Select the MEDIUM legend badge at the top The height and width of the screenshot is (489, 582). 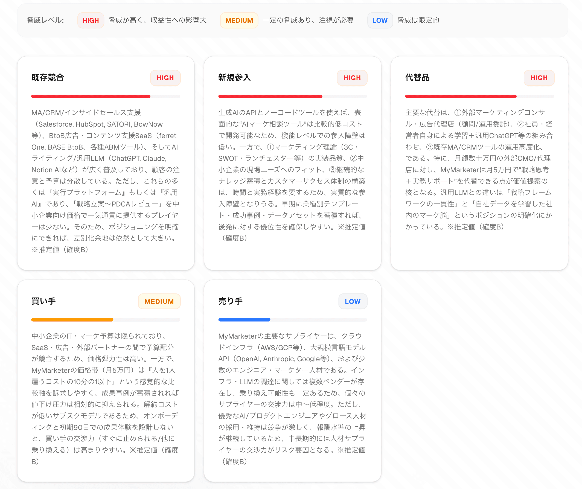[x=239, y=20]
